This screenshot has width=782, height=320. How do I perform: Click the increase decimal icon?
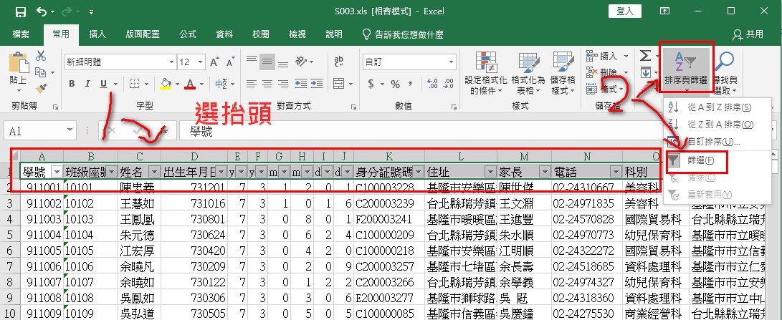pos(433,84)
